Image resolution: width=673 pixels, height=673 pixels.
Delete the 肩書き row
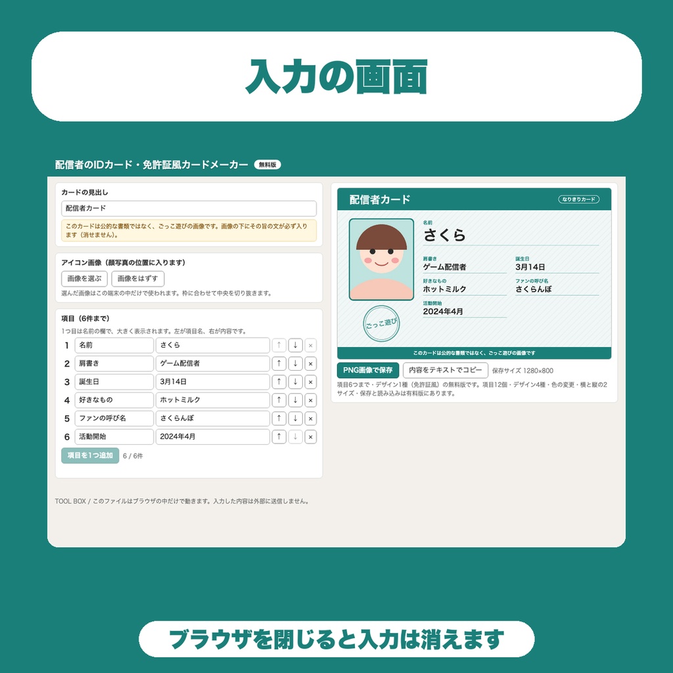pos(311,363)
